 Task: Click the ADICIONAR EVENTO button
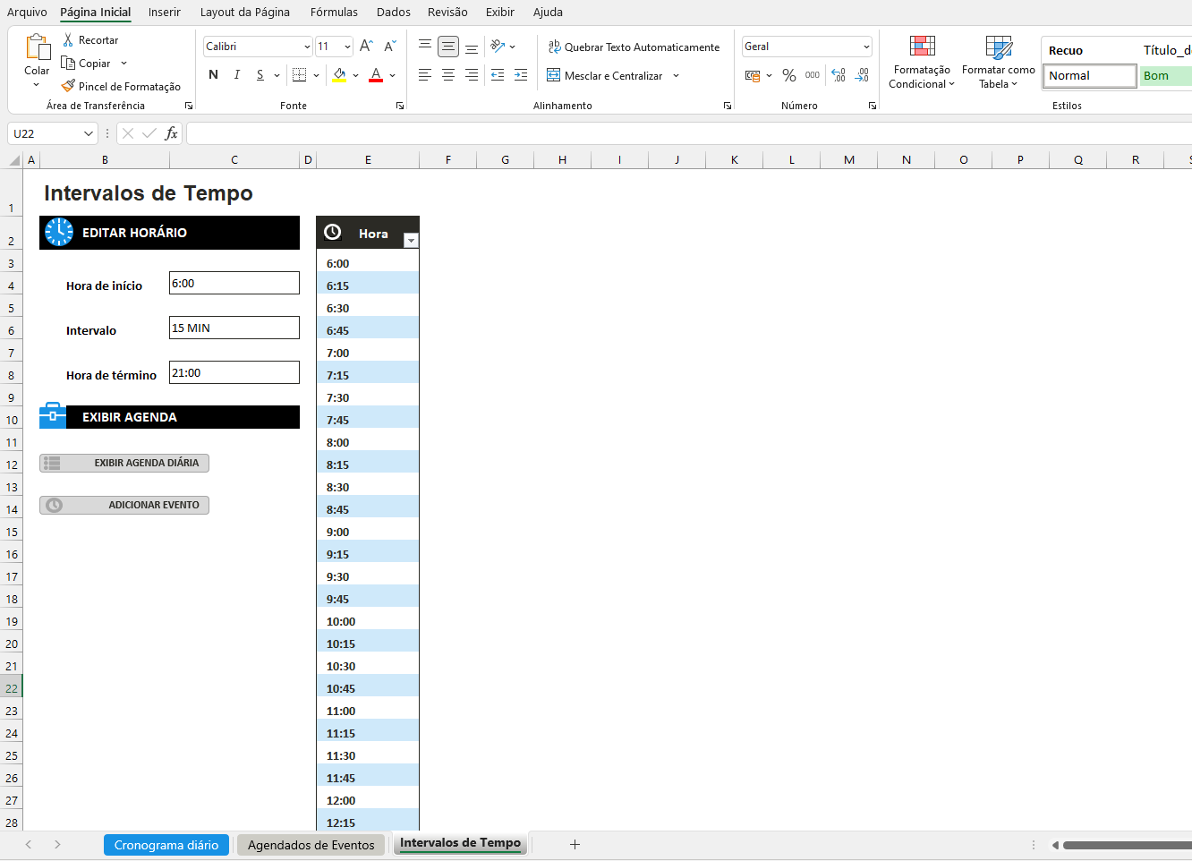click(124, 505)
